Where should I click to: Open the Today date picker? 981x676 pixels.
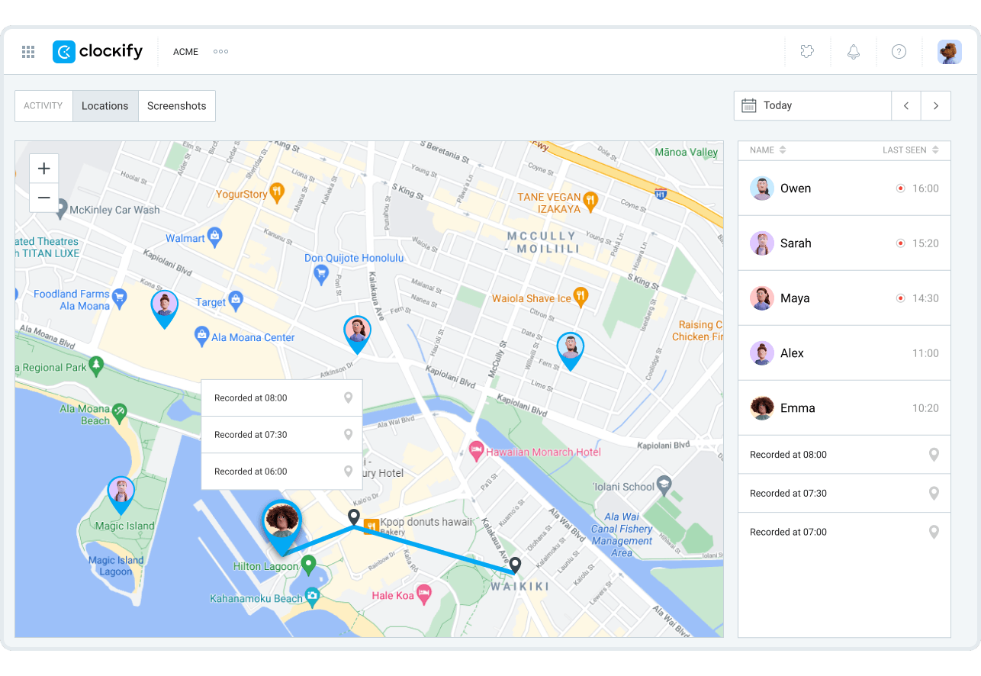coord(812,106)
